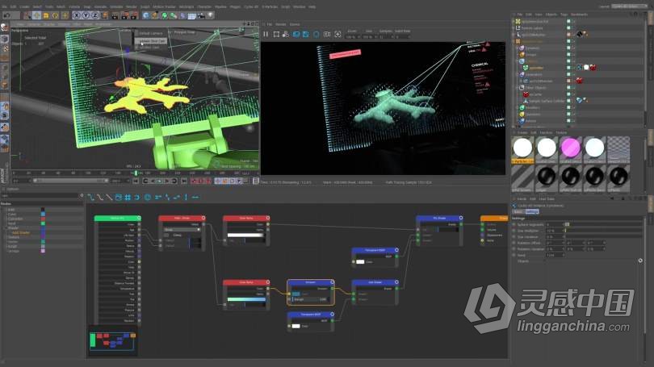The height and width of the screenshot is (367, 654).
Task: Select the Move tool in the top toolbar
Action: [36, 15]
